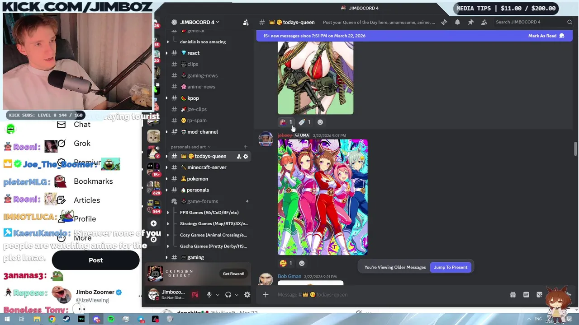Open 'danielle is soo amazing' thread
This screenshot has height=325, width=579.
point(203,42)
